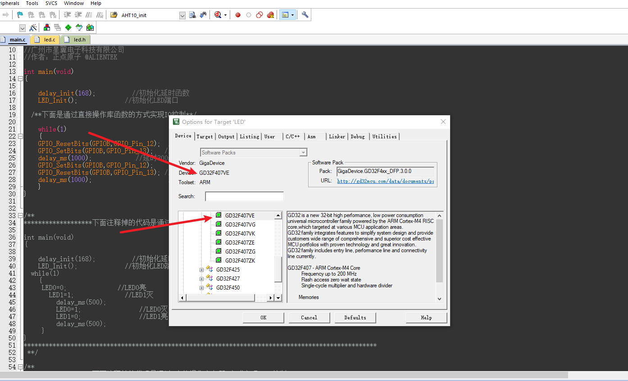Open Configuration wrench icon
628x381 pixels.
pos(305,15)
